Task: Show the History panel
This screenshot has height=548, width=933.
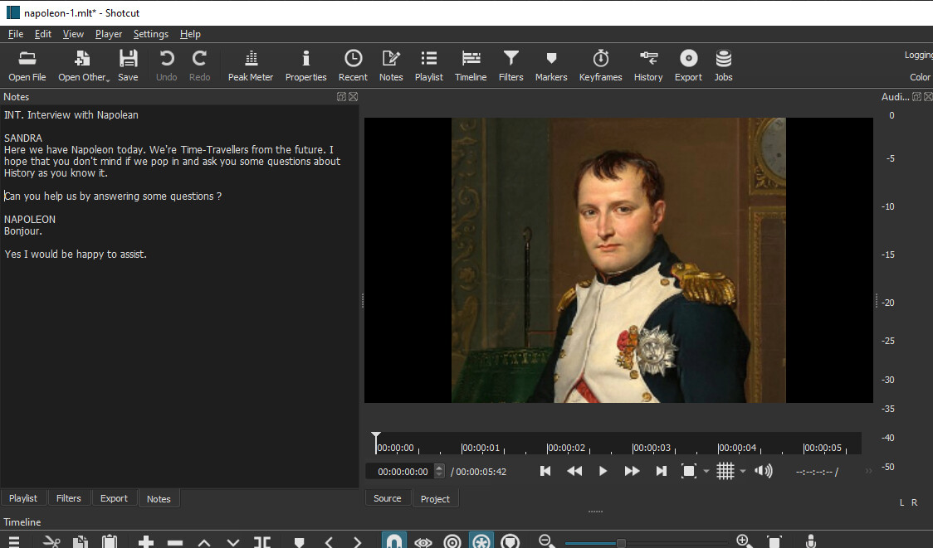Action: 648,66
